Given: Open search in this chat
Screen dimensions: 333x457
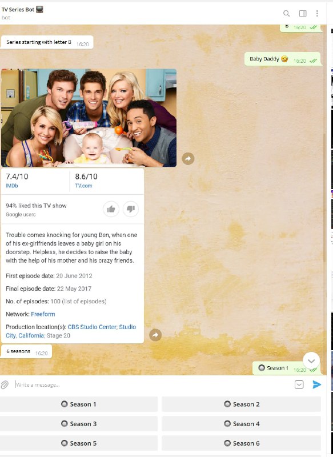Looking at the screenshot, I should (x=286, y=13).
